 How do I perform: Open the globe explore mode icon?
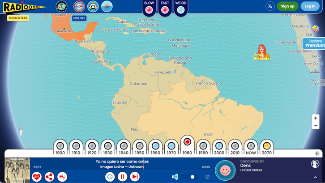(x=61, y=6)
